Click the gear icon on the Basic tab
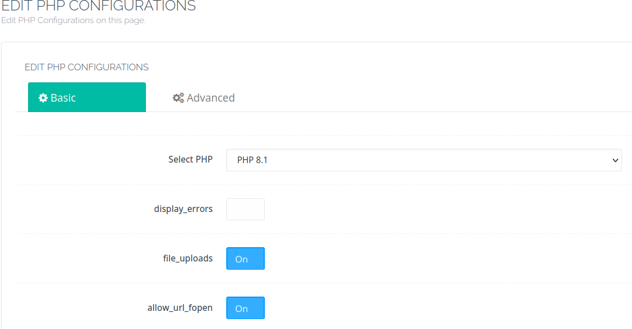 [43, 98]
